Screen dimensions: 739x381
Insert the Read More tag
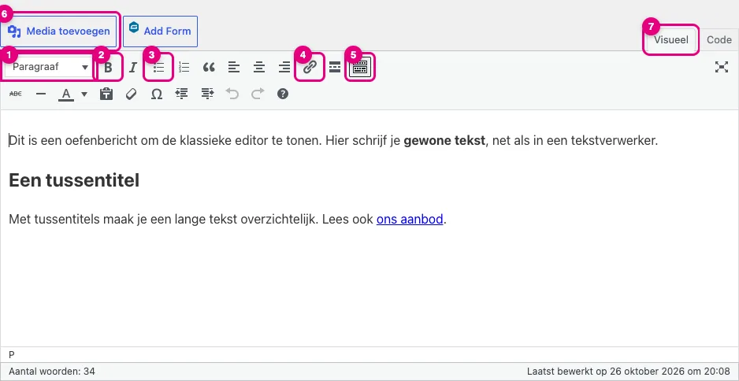tap(335, 68)
